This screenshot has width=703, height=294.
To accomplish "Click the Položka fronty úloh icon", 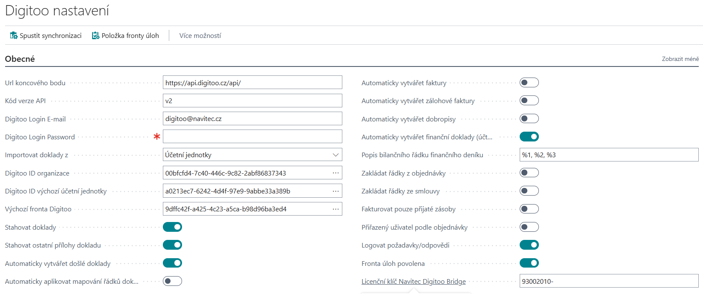I will pyautogui.click(x=96, y=35).
